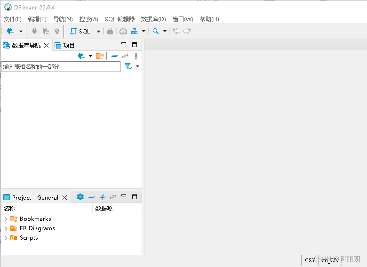
Task: Click the Reconnect icon in main toolbar
Action: 46,31
